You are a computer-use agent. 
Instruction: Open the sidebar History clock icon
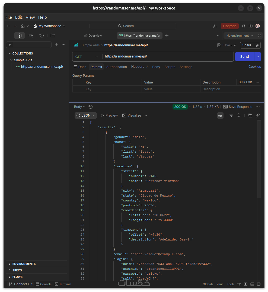pos(42,36)
